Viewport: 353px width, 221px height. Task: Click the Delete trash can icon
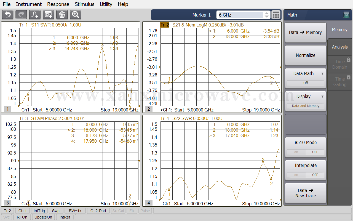(x=62, y=15)
